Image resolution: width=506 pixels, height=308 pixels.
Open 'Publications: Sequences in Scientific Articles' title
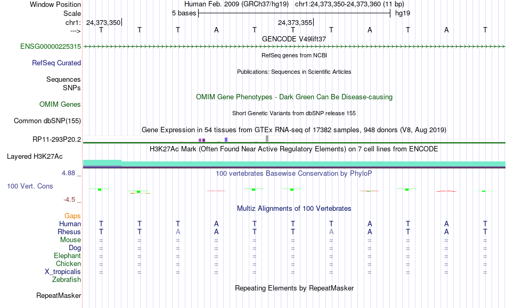coord(294,72)
